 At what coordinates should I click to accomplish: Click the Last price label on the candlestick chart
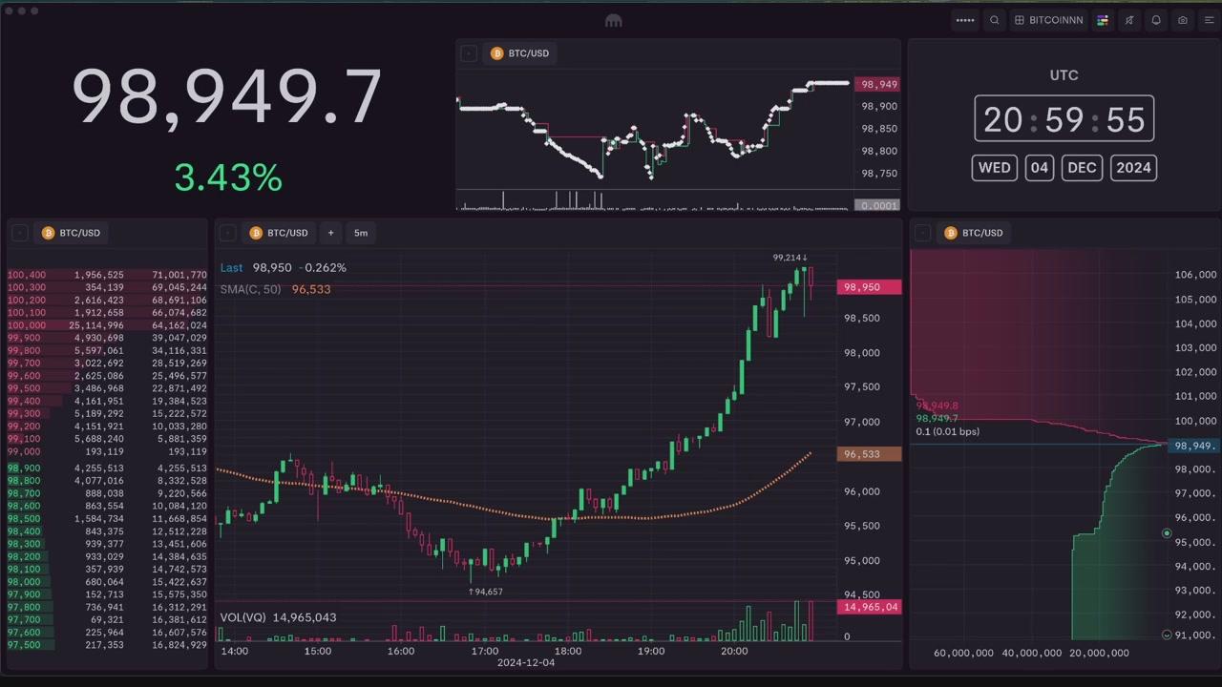232,268
